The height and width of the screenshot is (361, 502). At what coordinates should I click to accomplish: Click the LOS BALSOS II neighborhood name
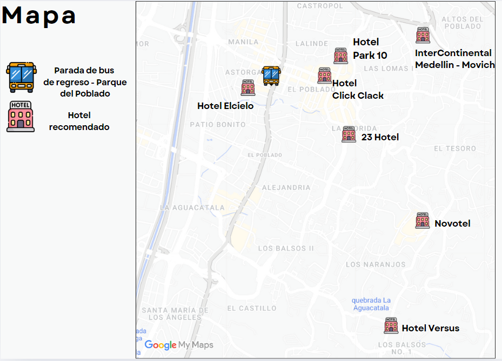tap(286, 248)
